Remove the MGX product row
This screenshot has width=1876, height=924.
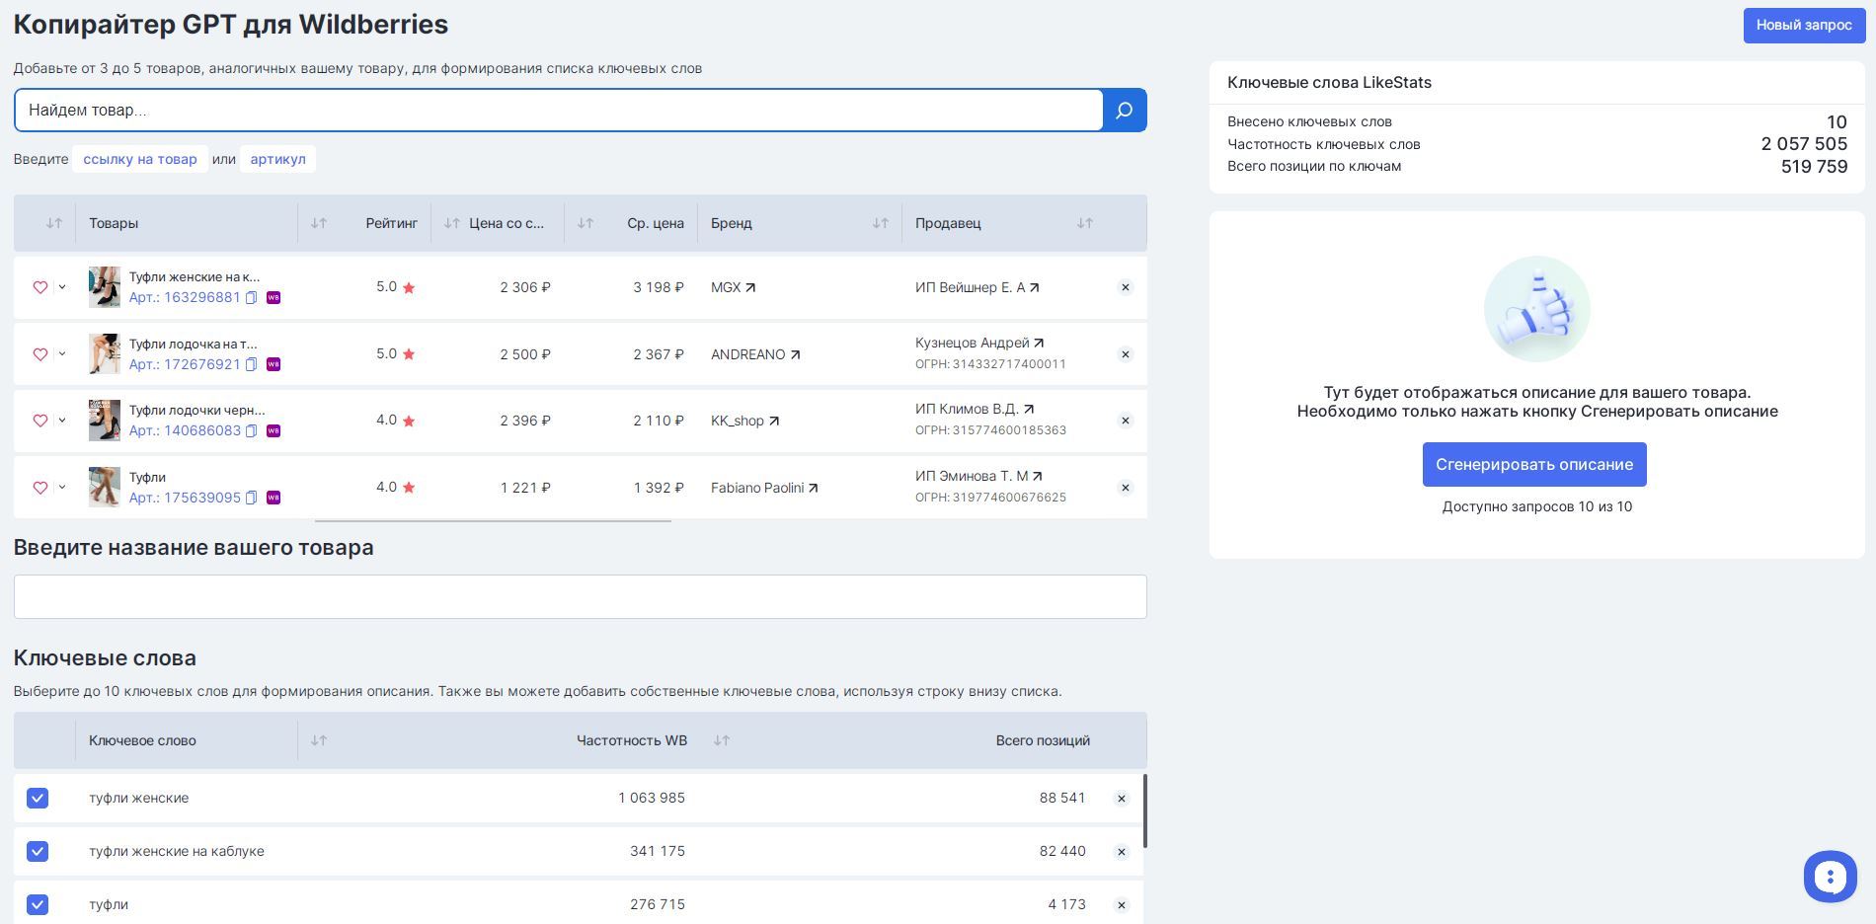tap(1125, 287)
